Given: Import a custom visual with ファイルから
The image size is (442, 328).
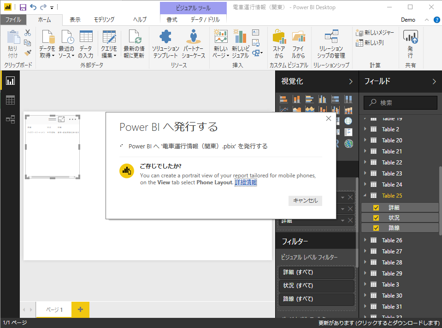Looking at the screenshot, I should pyautogui.click(x=298, y=44).
